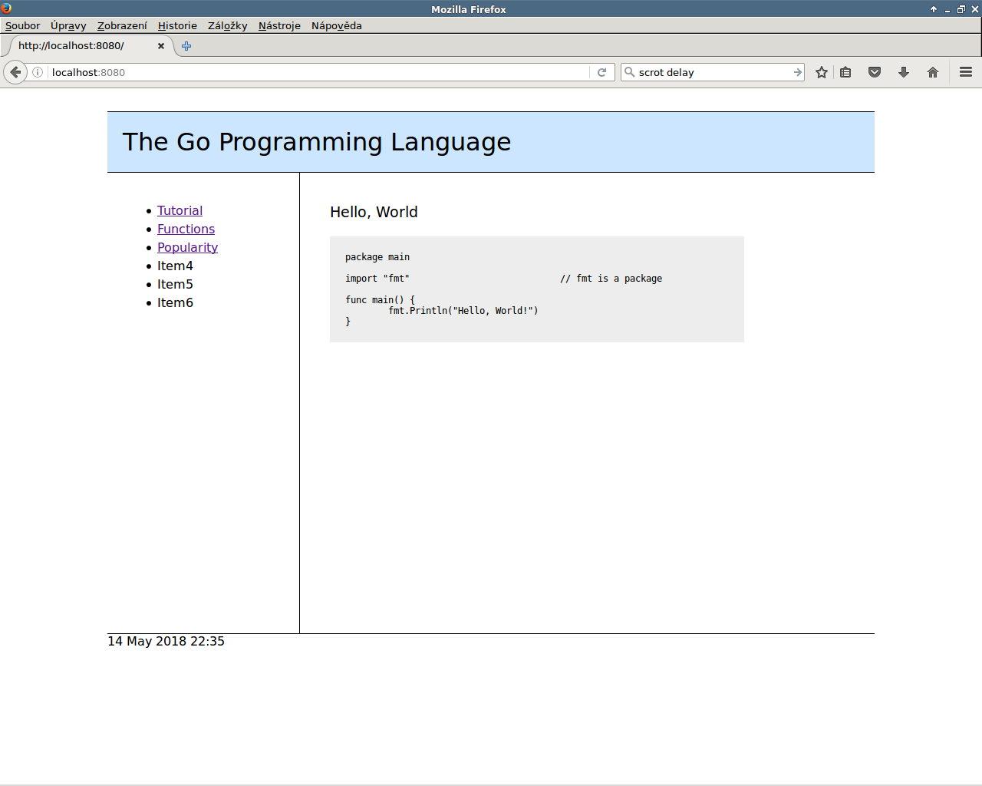982x786 pixels.
Task: Open the Downloads arrow icon
Action: click(x=904, y=72)
